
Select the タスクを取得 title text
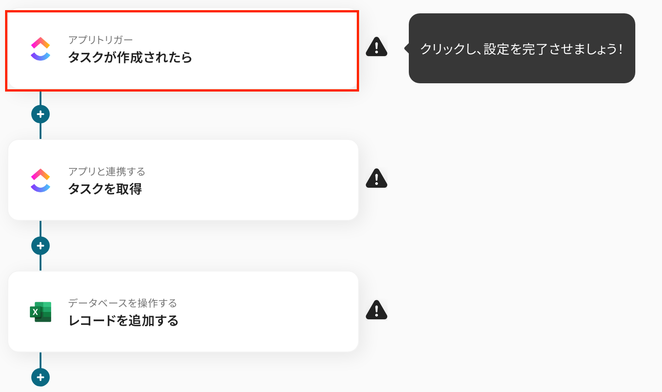[x=105, y=189]
